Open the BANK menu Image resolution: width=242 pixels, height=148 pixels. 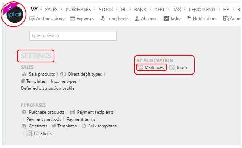140,10
